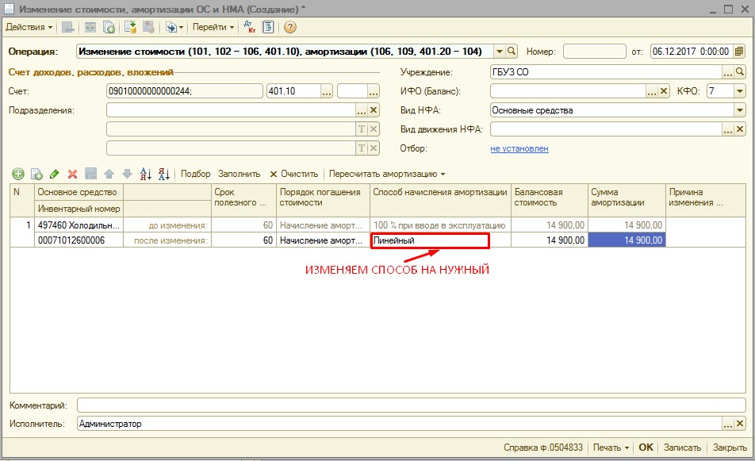Open the КФО dropdown list

pyautogui.click(x=740, y=91)
